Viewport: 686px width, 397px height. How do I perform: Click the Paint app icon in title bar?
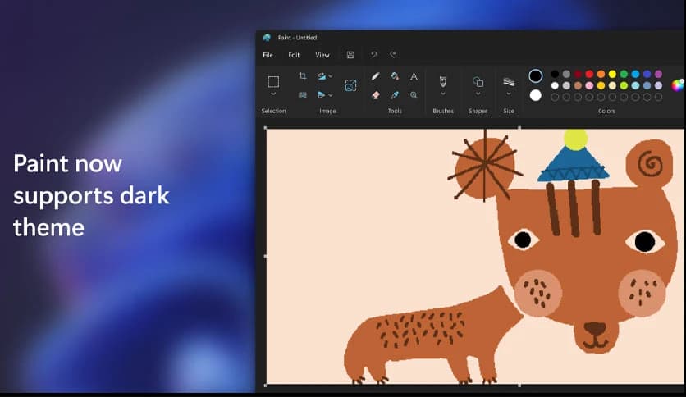pyautogui.click(x=267, y=38)
